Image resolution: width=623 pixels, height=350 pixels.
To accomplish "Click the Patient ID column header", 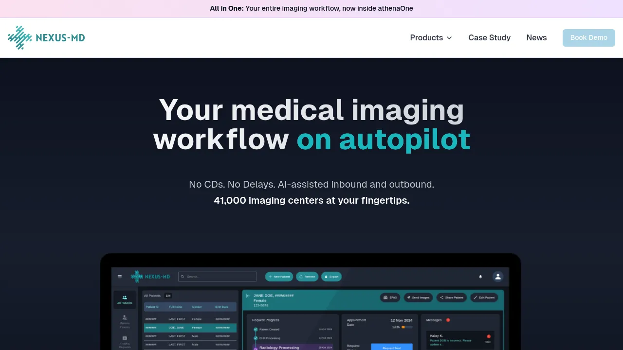I will coord(152,307).
